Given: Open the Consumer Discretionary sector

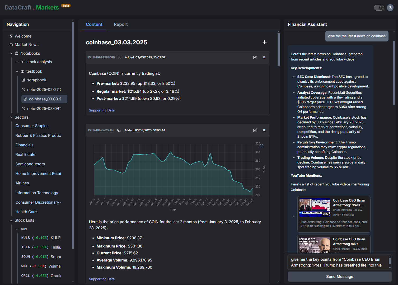Looking at the screenshot, I should pyautogui.click(x=38, y=202).
